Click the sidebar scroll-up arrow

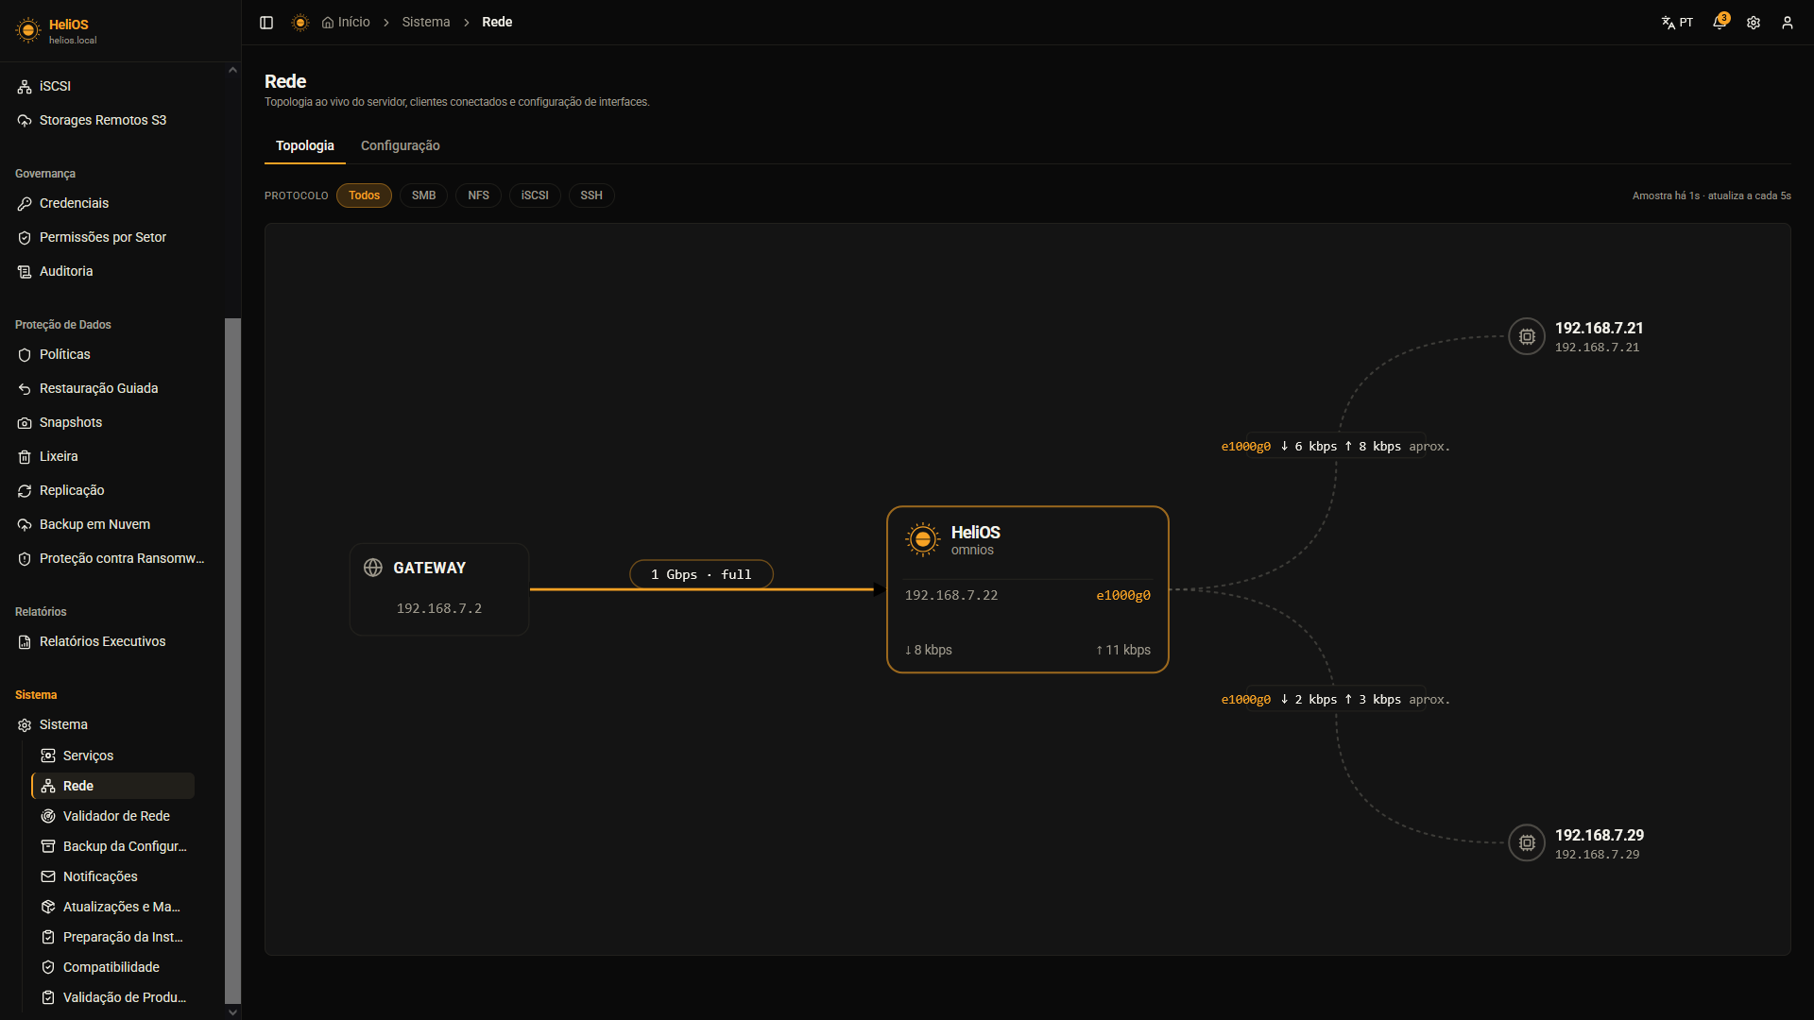[232, 70]
